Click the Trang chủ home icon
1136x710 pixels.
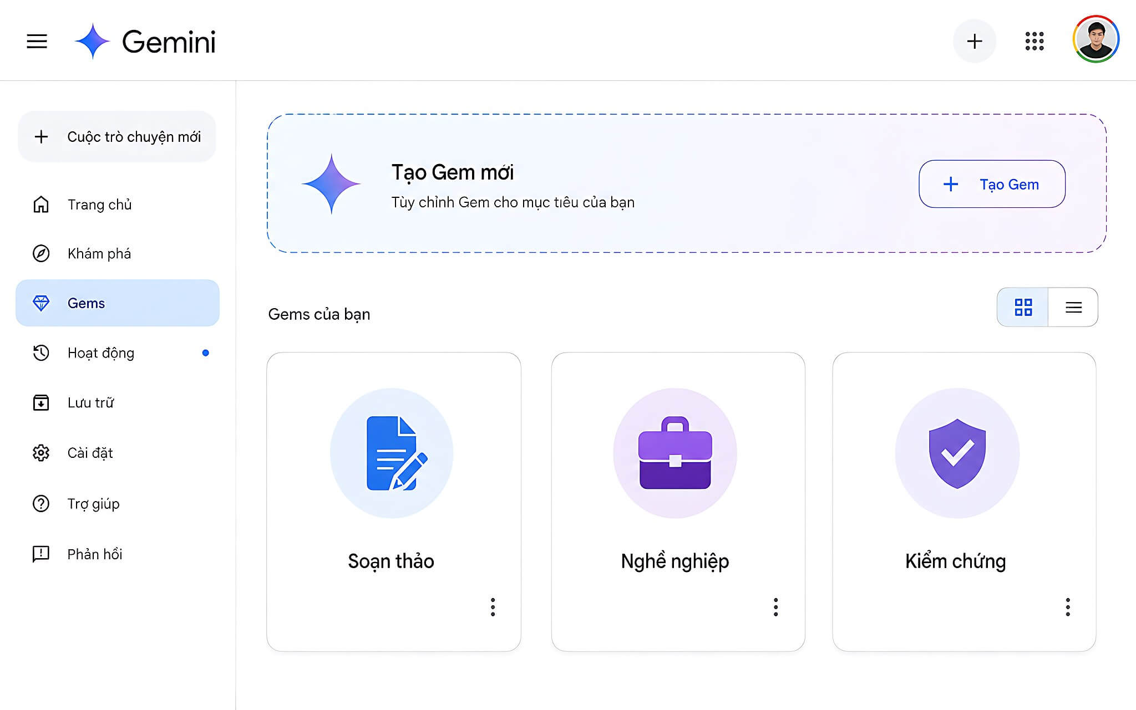pos(41,205)
